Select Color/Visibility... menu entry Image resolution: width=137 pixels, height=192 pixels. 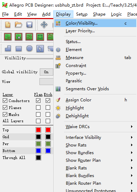(95, 23)
